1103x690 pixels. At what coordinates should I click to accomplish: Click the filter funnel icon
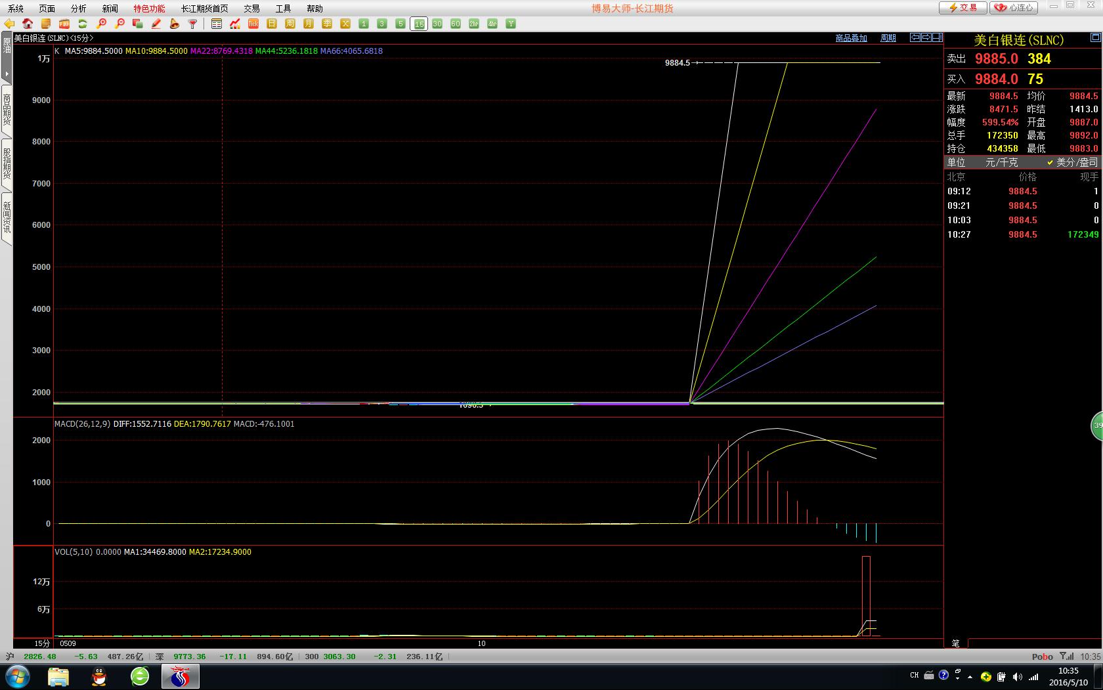click(193, 24)
